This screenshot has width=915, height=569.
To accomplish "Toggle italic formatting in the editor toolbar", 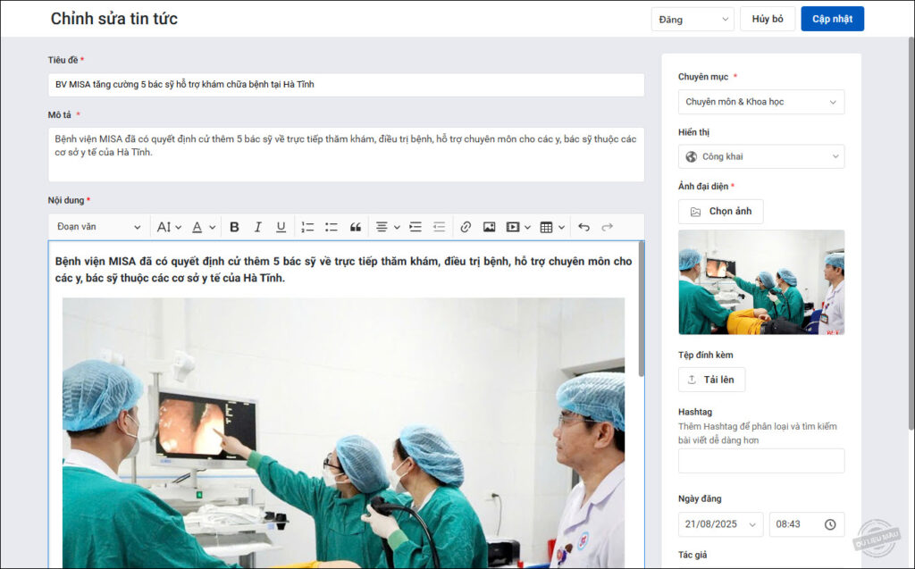I will pos(257,227).
